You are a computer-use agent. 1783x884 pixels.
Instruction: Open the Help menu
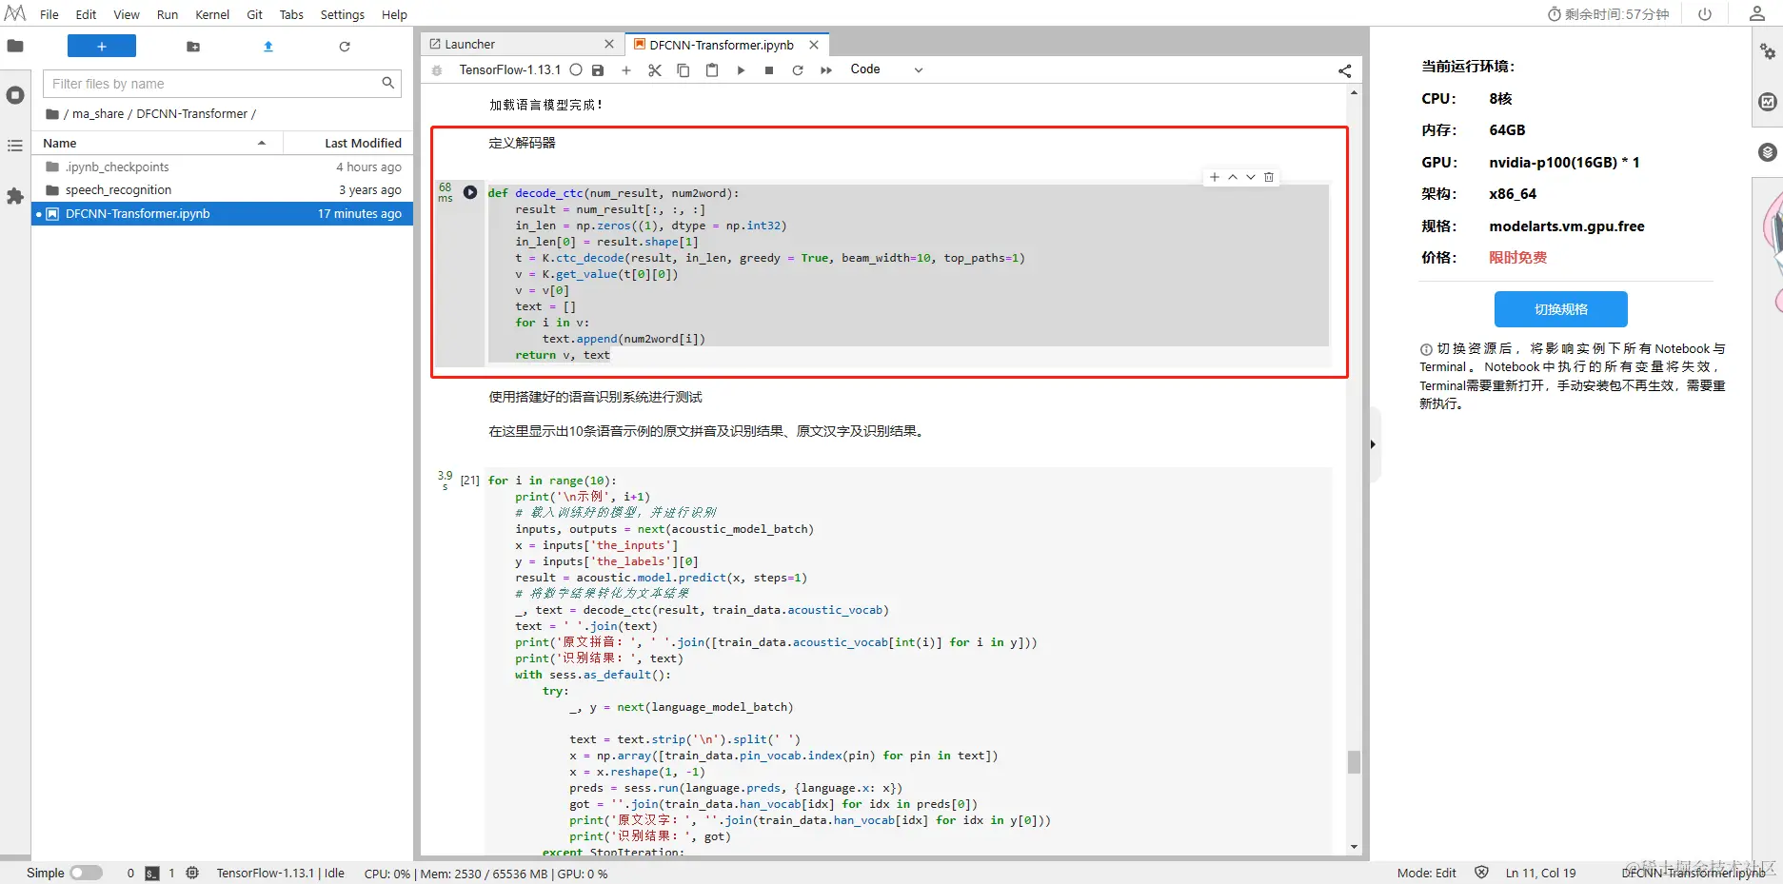(394, 14)
